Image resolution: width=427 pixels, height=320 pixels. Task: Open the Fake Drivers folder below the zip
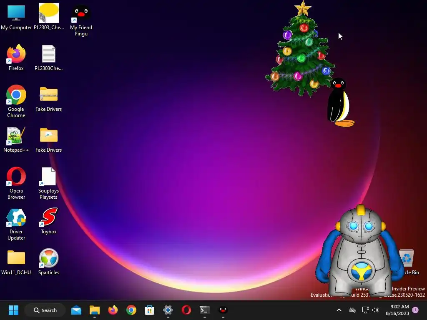[49, 140]
